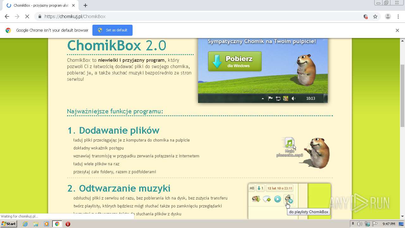Click the 12 lut 10 o 23:11 date label
The height and width of the screenshot is (228, 405).
click(x=280, y=188)
